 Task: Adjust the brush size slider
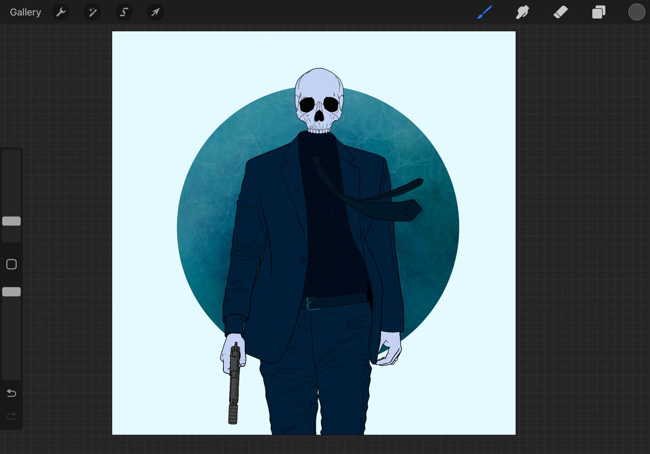pos(11,221)
